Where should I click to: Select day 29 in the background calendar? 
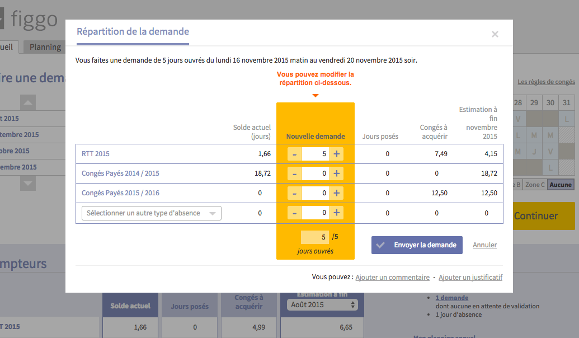pyautogui.click(x=534, y=103)
